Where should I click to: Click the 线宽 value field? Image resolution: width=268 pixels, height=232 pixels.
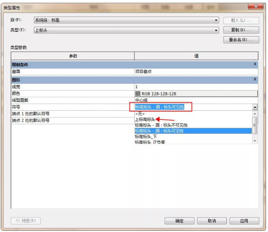point(196,87)
